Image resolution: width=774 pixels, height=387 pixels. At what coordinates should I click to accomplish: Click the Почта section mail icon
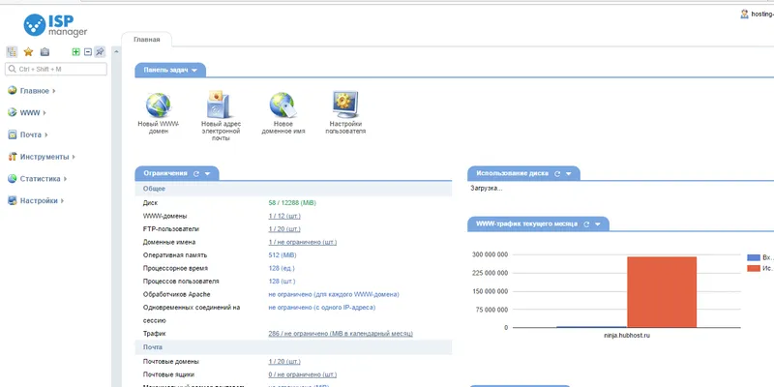(13, 134)
